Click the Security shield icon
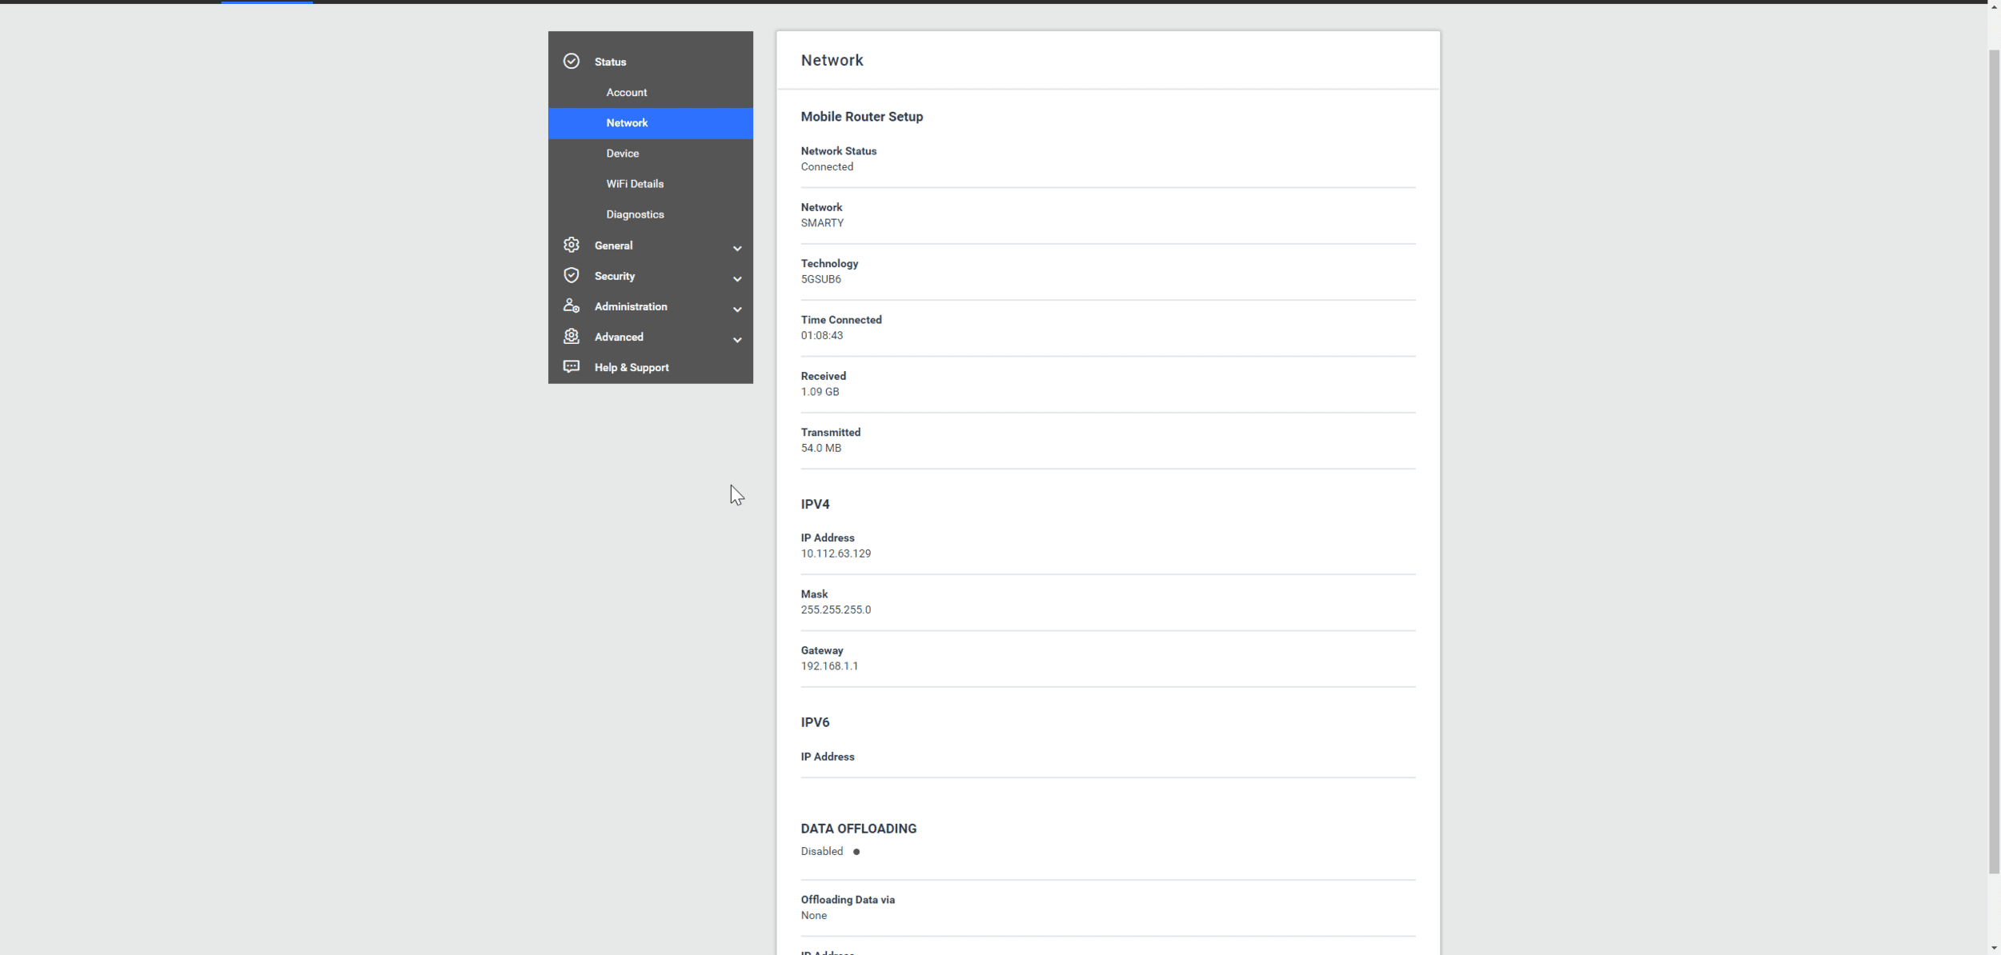This screenshot has height=955, width=2001. click(571, 275)
